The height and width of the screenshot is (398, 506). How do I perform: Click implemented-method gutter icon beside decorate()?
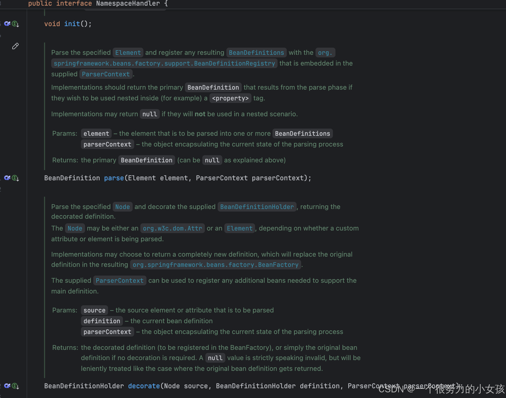click(15, 386)
